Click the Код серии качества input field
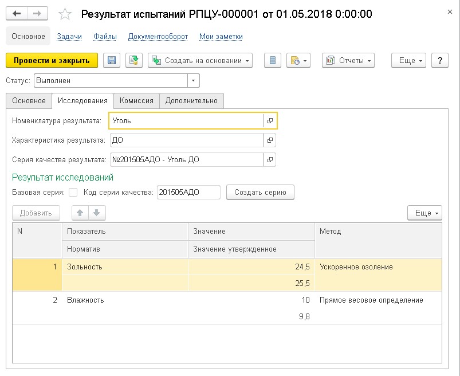This screenshot has height=376, width=460. coord(188,193)
